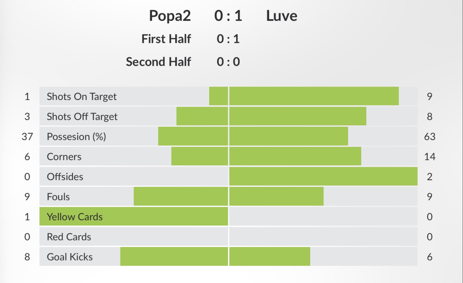Click the Red Cards label
This screenshot has width=463, height=283.
pos(69,237)
